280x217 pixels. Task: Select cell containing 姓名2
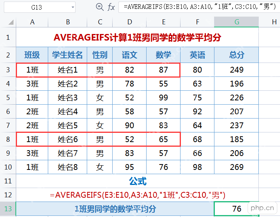click(x=67, y=84)
